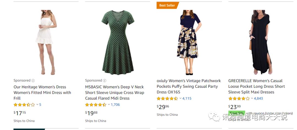Click info icon beside MSBASIC Sponsored label
The width and height of the screenshot is (297, 130).
(105, 81)
